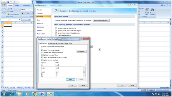Toggle Ignore Internet and file addresses checkbox
The height and width of the screenshot is (97, 172).
[56, 33]
